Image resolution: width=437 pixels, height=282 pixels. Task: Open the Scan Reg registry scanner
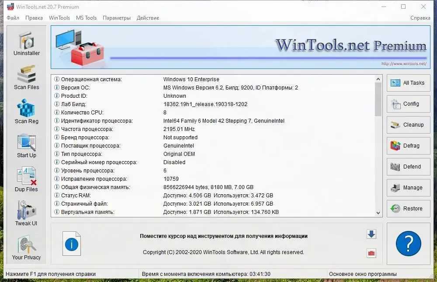pyautogui.click(x=27, y=111)
